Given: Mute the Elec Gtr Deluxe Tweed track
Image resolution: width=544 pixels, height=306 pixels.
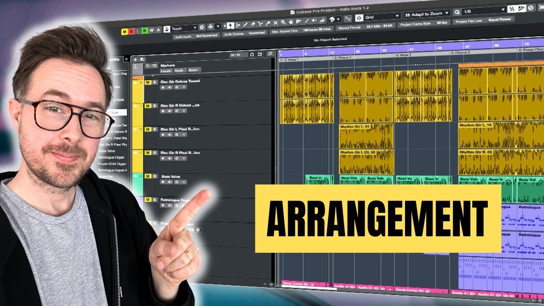Looking at the screenshot, I should coord(148,82).
